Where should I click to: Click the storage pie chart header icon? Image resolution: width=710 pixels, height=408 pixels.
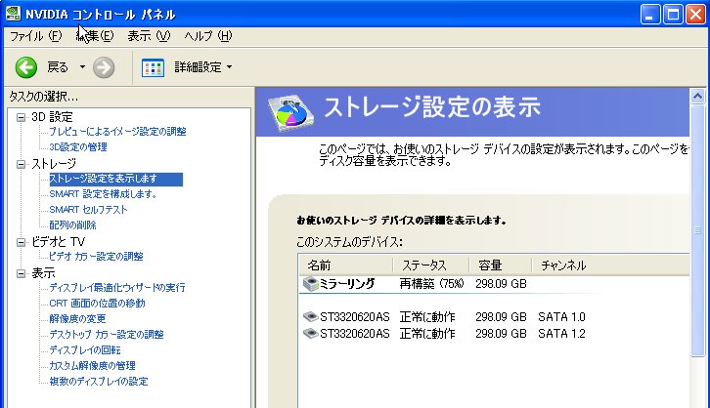click(289, 112)
